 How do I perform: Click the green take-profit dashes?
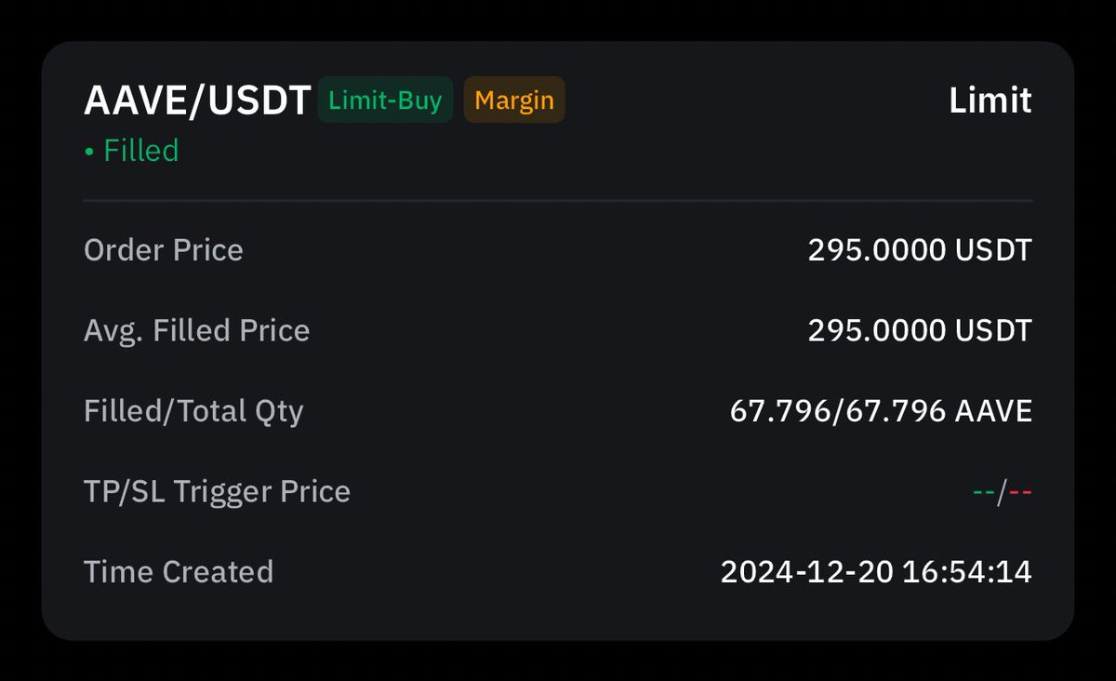click(x=984, y=492)
